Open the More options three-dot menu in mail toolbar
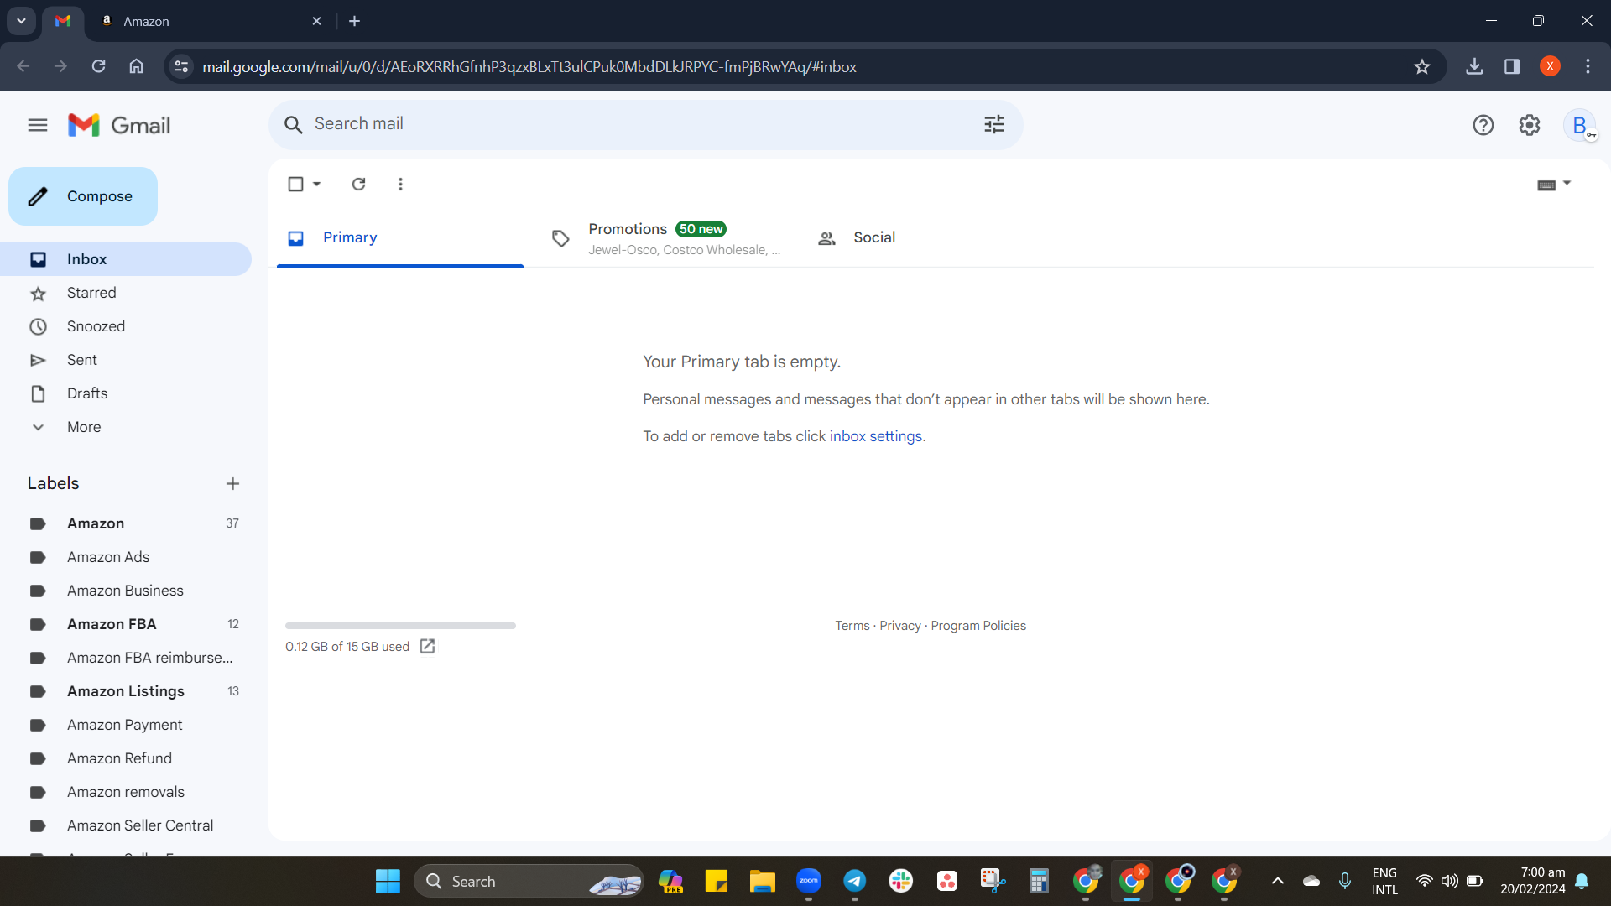The height and width of the screenshot is (906, 1611). pyautogui.click(x=400, y=184)
